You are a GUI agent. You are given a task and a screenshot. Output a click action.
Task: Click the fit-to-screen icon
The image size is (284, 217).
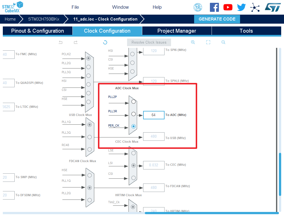coord(208,42)
